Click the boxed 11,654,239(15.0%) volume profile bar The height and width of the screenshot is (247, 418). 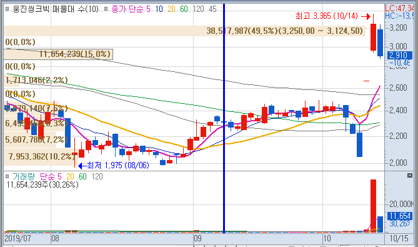[58, 54]
